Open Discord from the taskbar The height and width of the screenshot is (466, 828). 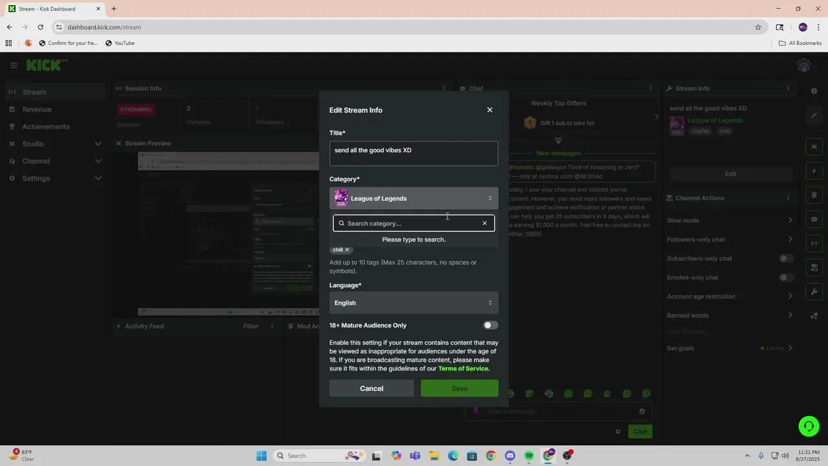(510, 456)
